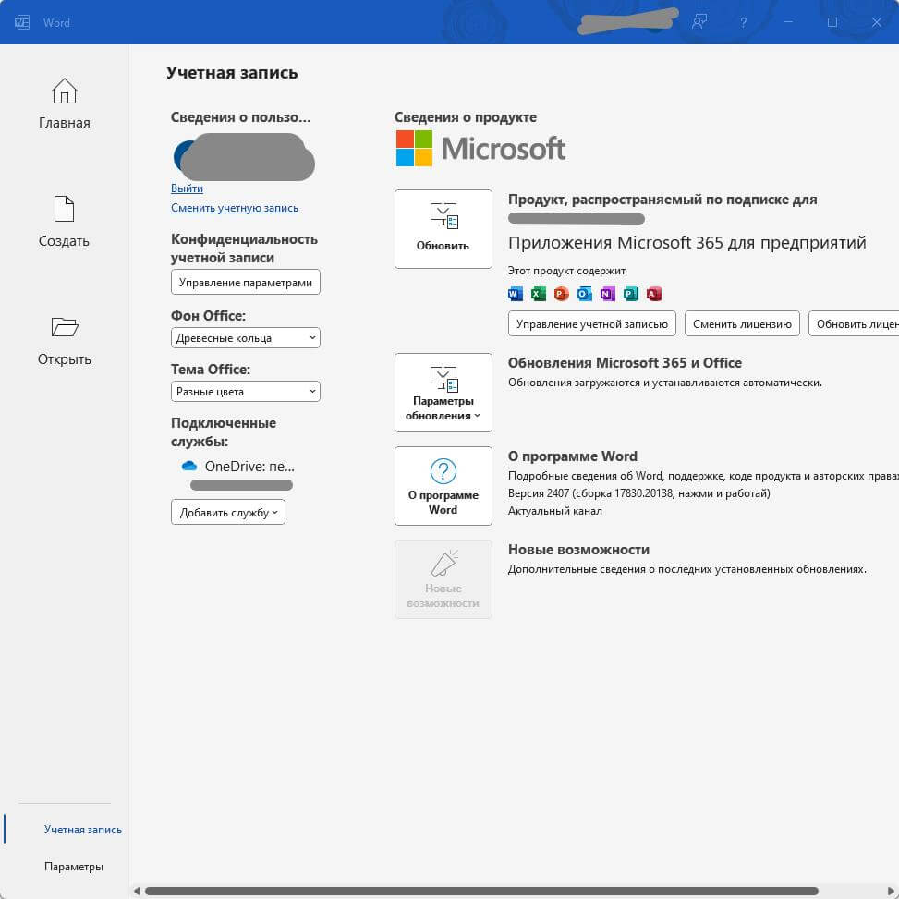The image size is (899, 899).
Task: Open the Главная home page
Action: (65, 103)
